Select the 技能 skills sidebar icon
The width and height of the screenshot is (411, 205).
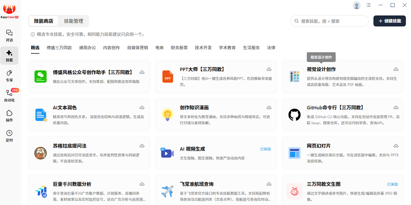(x=9, y=56)
